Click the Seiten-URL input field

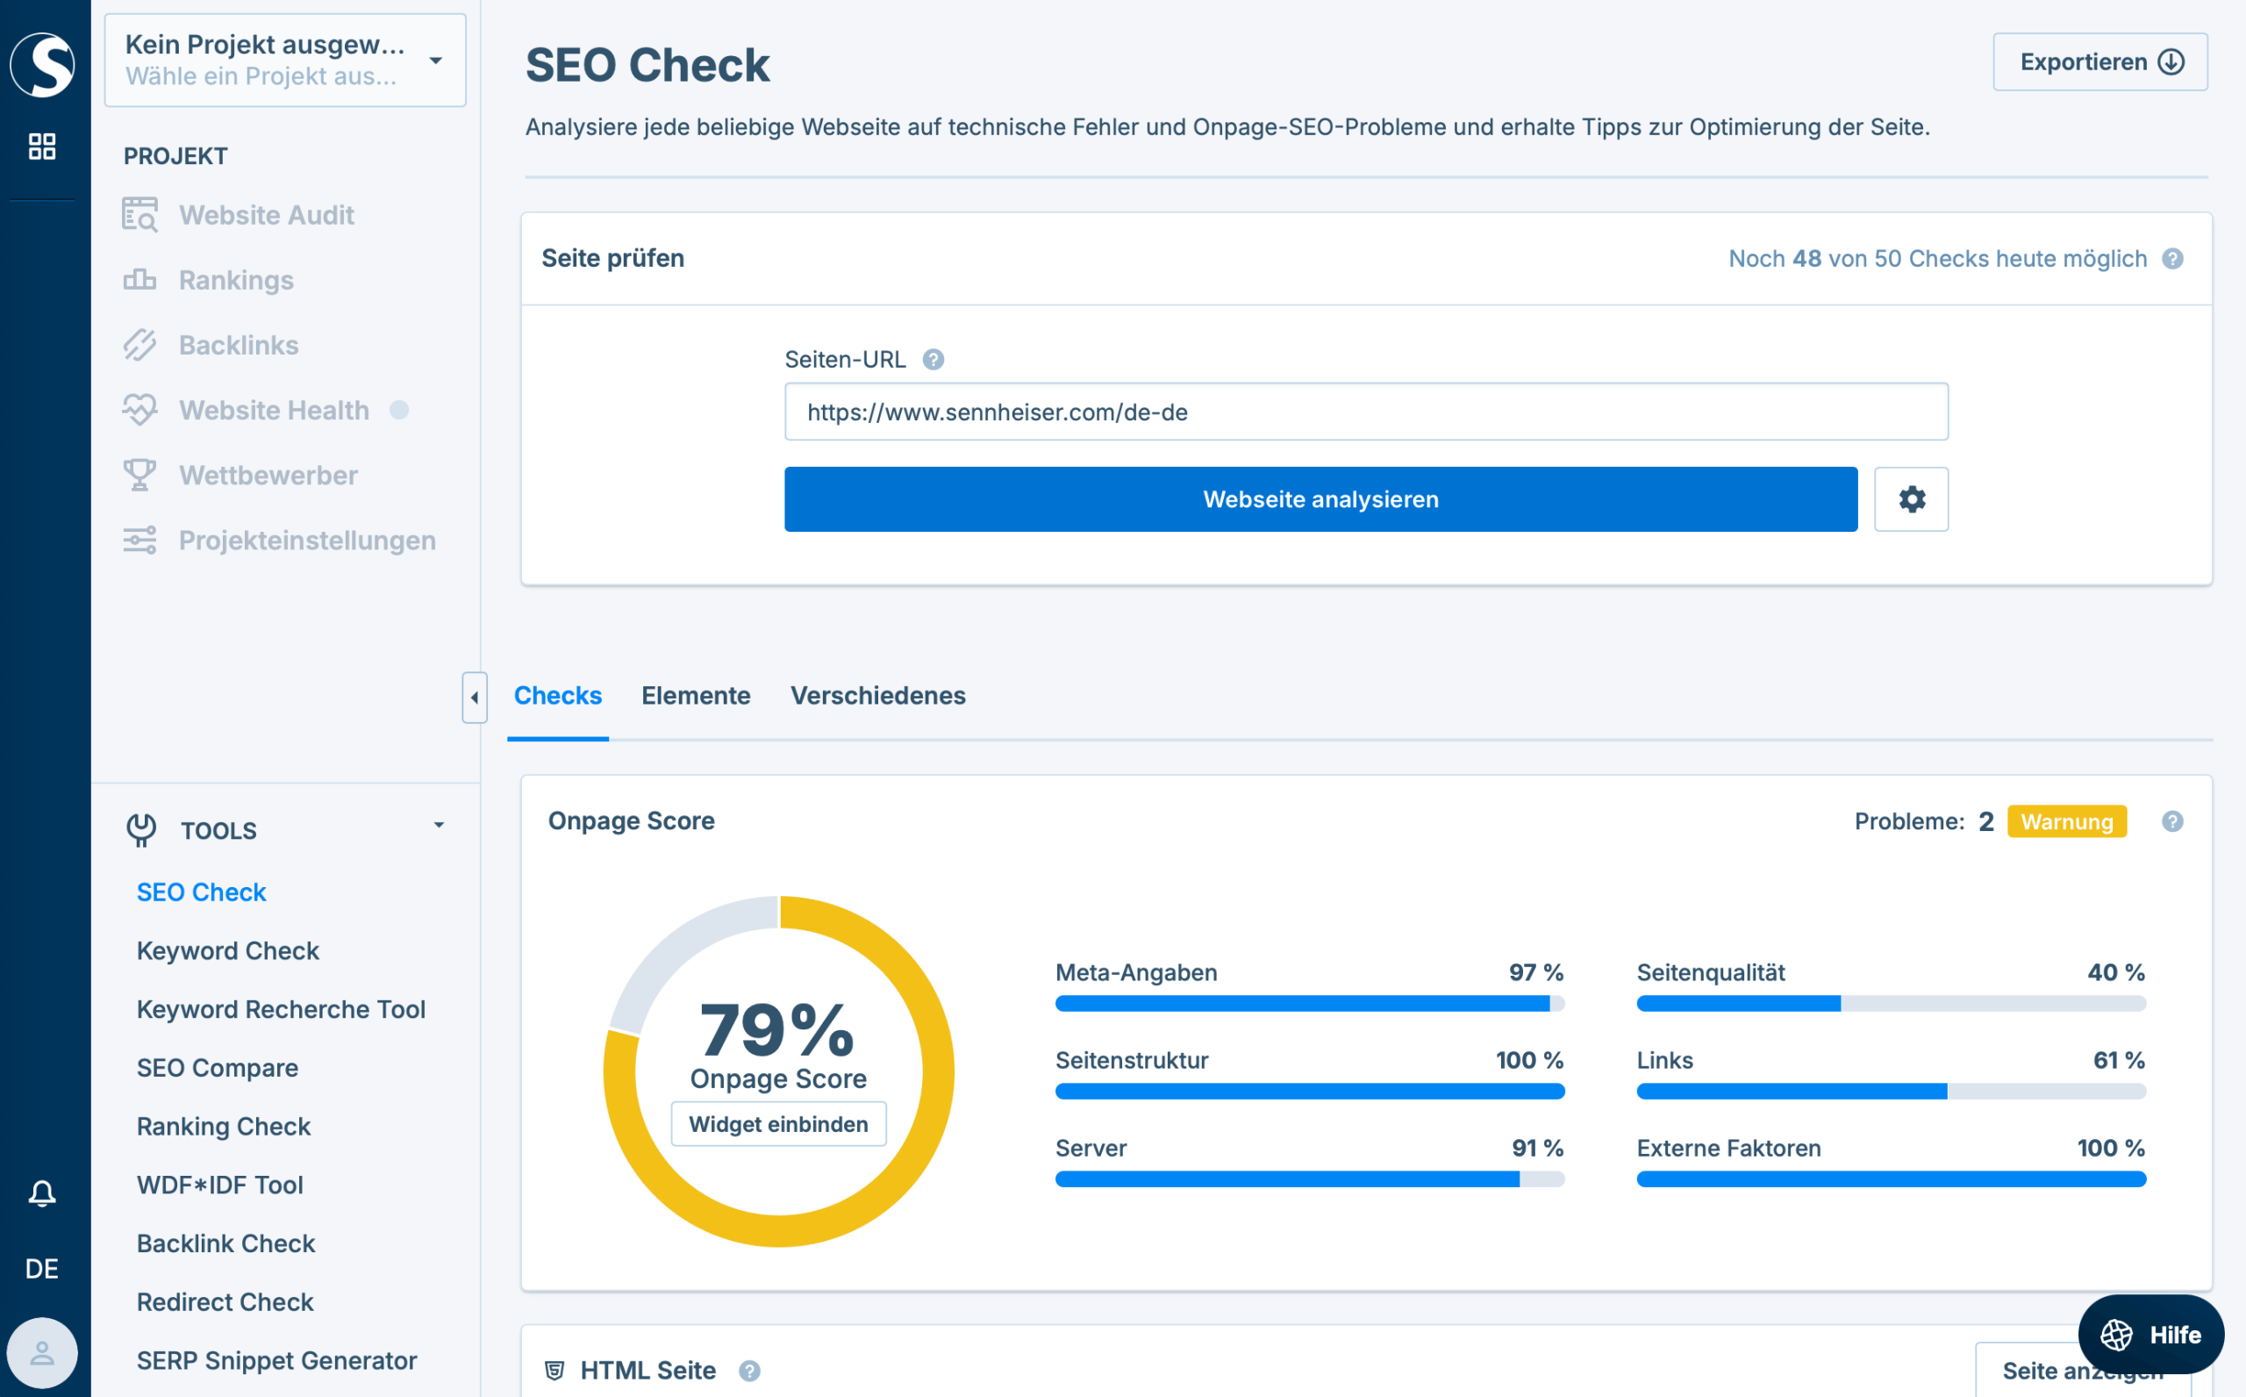pos(1367,412)
